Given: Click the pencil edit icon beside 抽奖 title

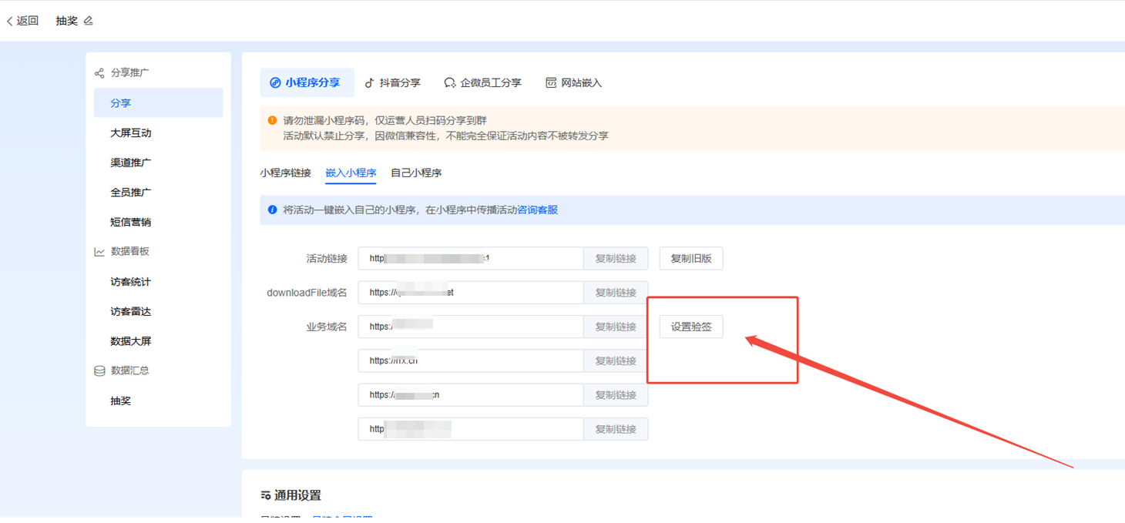Looking at the screenshot, I should point(89,21).
